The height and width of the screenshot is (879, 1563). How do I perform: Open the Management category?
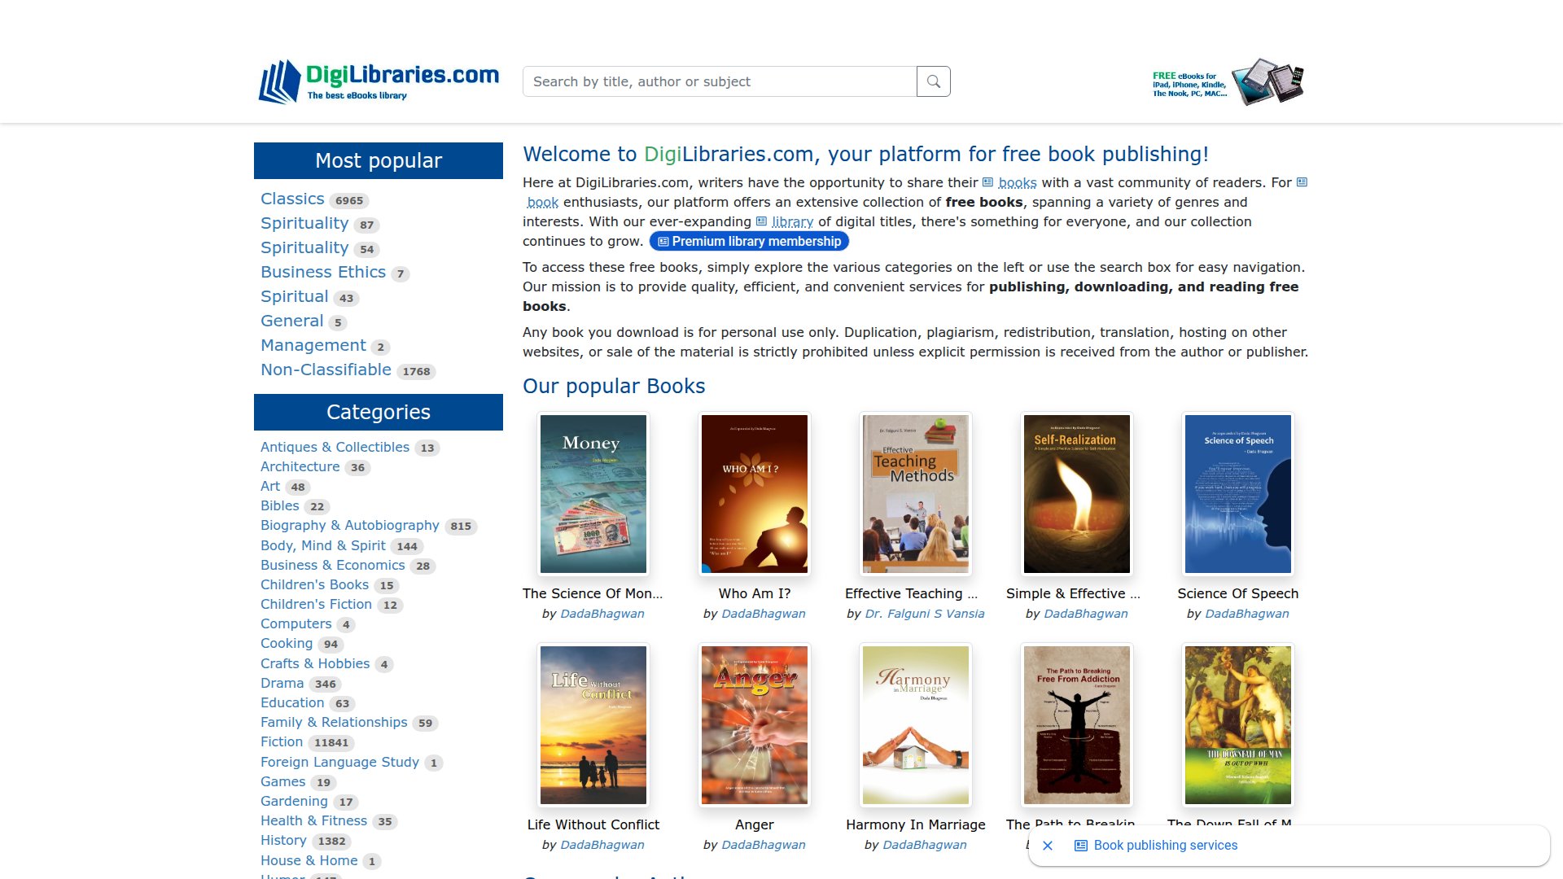pos(313,345)
